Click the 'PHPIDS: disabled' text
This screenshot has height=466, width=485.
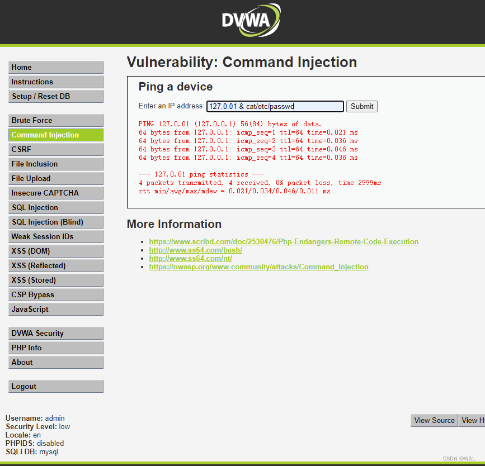click(x=35, y=444)
